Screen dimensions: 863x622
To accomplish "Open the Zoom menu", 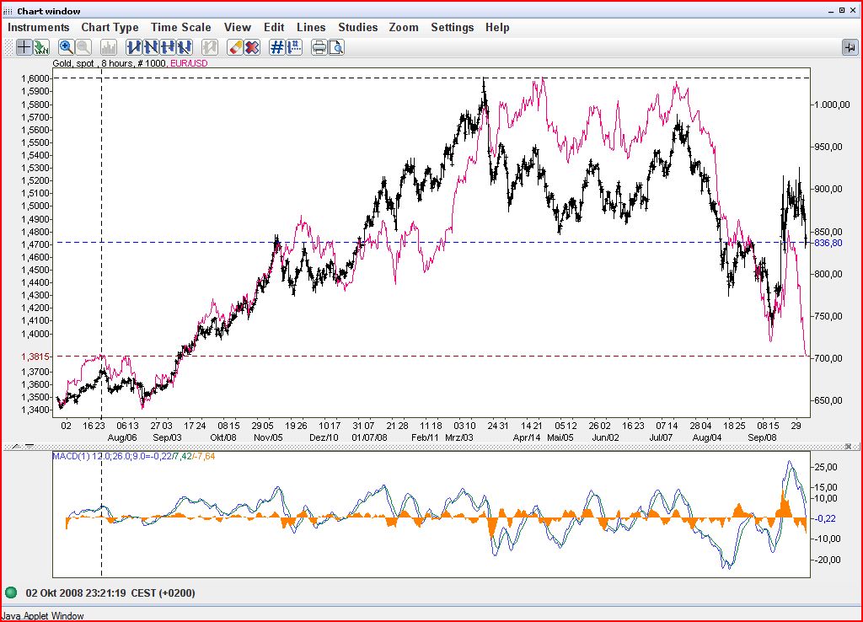I will [x=404, y=28].
